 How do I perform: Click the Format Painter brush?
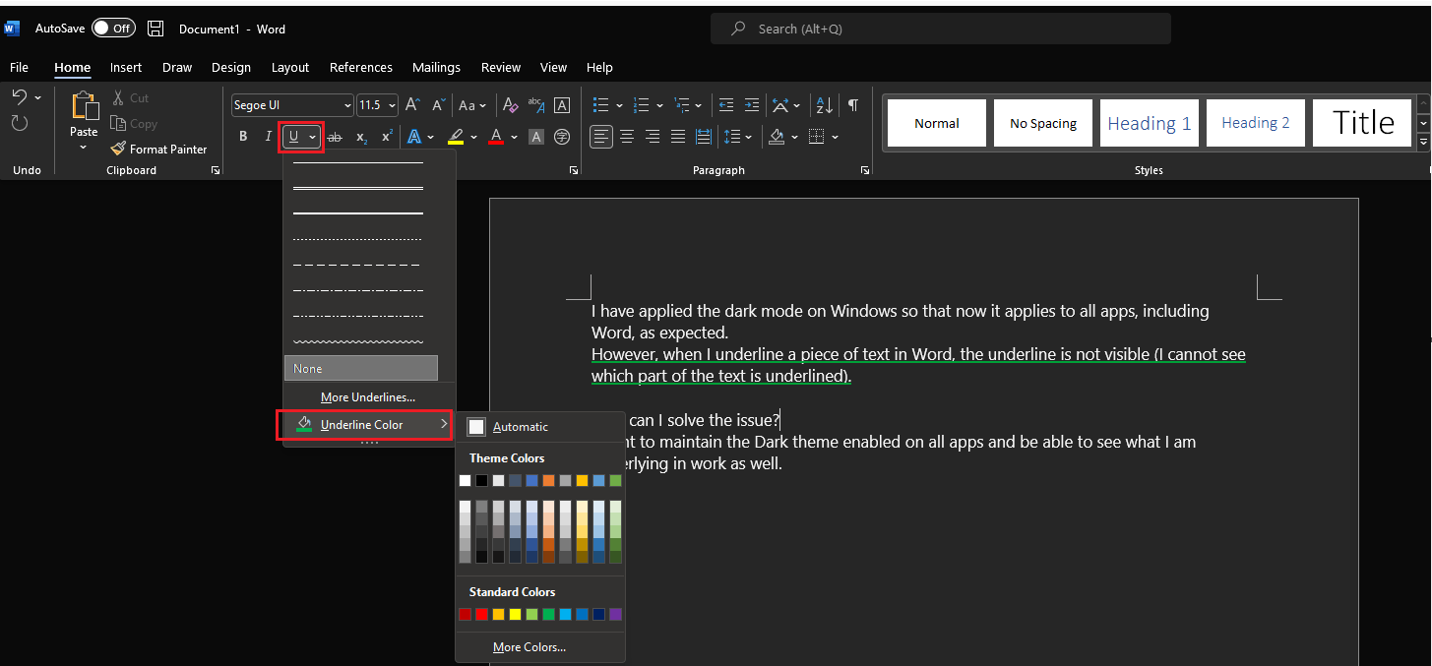click(118, 149)
